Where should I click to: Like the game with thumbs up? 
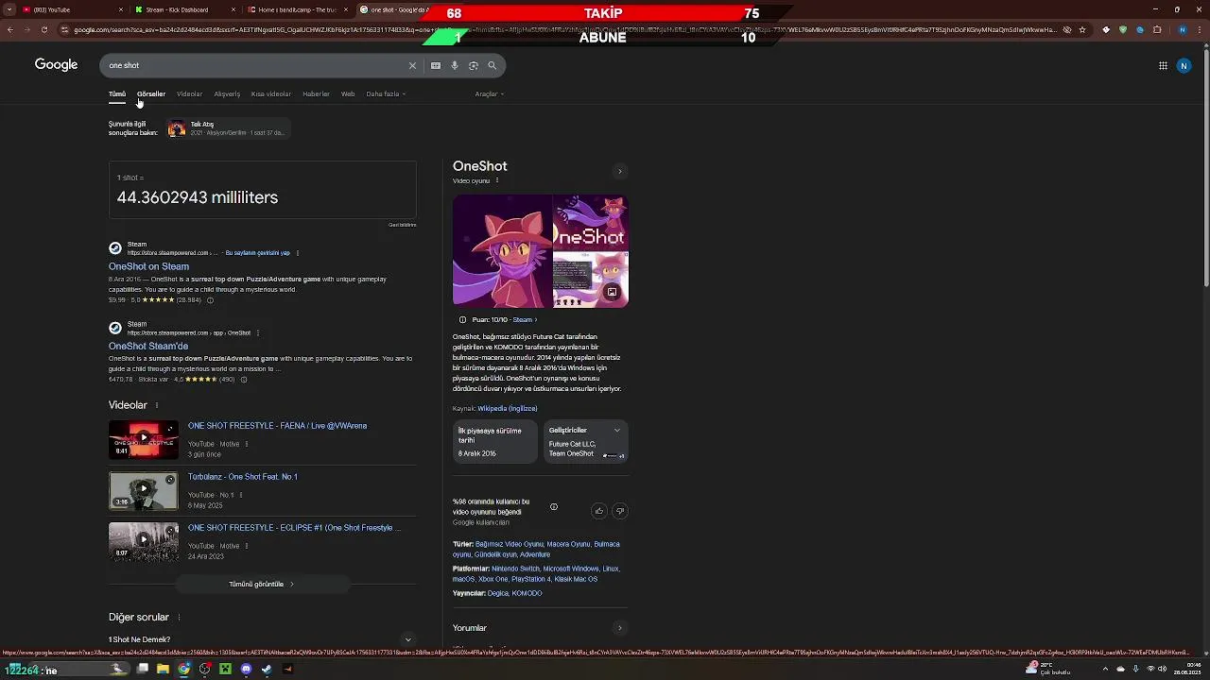point(598,511)
